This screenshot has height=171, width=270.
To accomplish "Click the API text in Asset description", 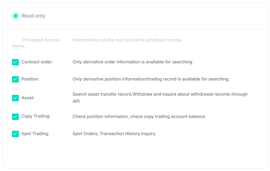I will click(x=76, y=101).
